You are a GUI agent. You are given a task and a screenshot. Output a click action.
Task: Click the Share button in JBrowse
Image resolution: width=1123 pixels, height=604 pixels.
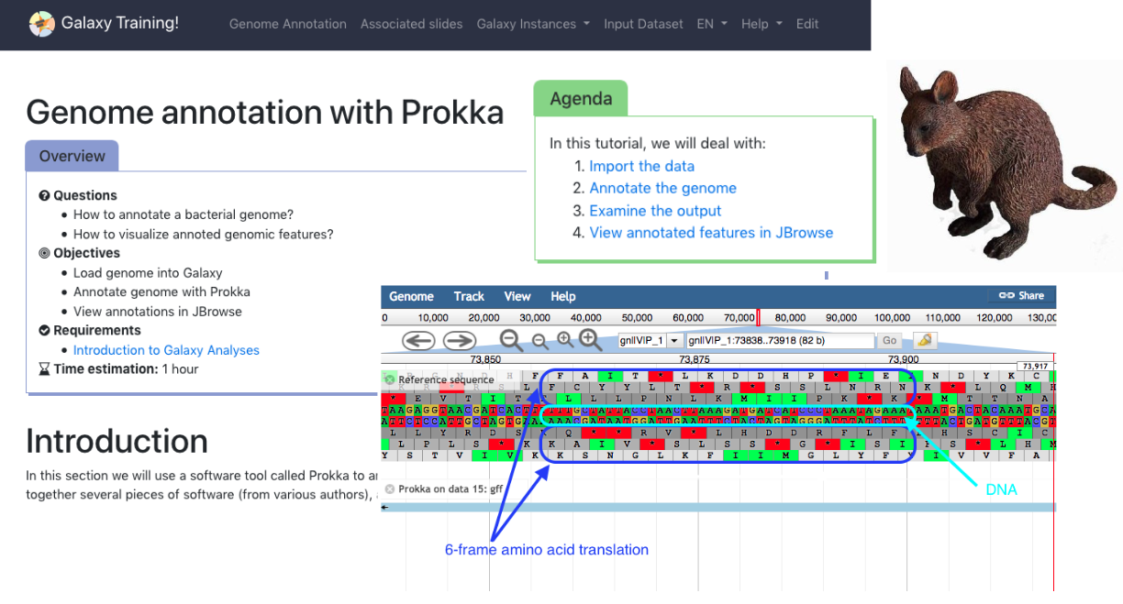(1021, 296)
